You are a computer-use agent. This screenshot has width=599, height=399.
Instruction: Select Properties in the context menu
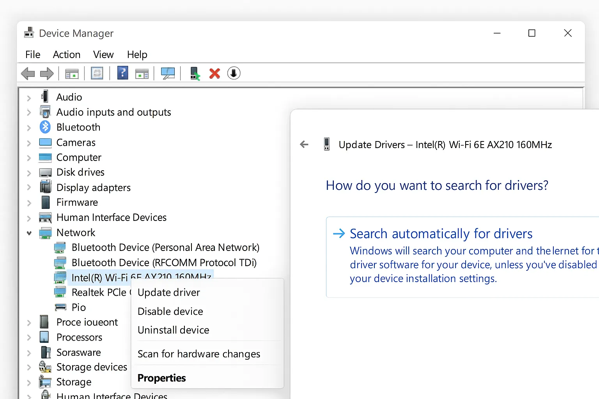tap(161, 378)
